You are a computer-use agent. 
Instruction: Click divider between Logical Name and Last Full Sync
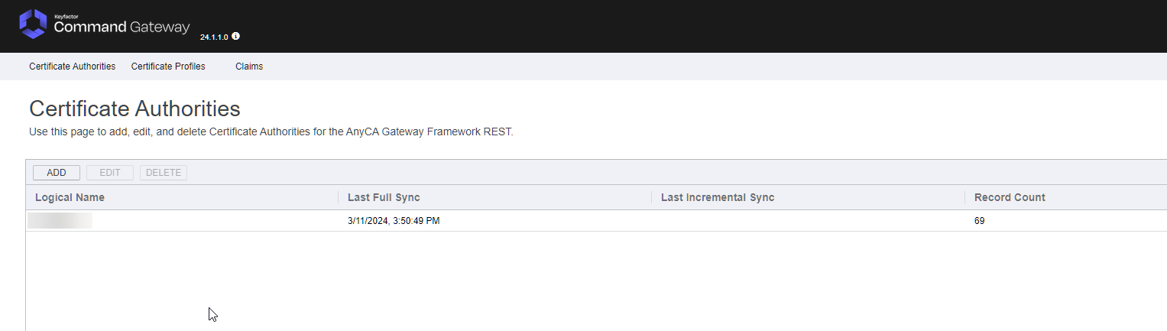coord(338,197)
